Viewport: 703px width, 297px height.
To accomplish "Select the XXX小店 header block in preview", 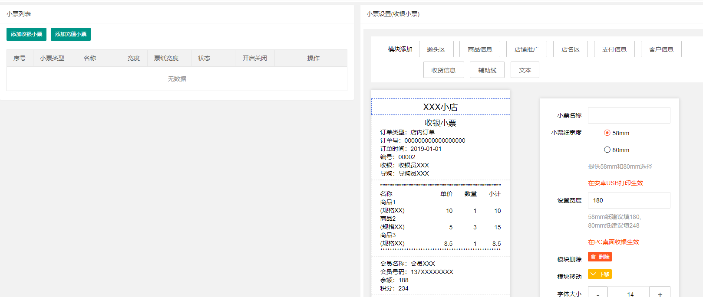I will 440,107.
